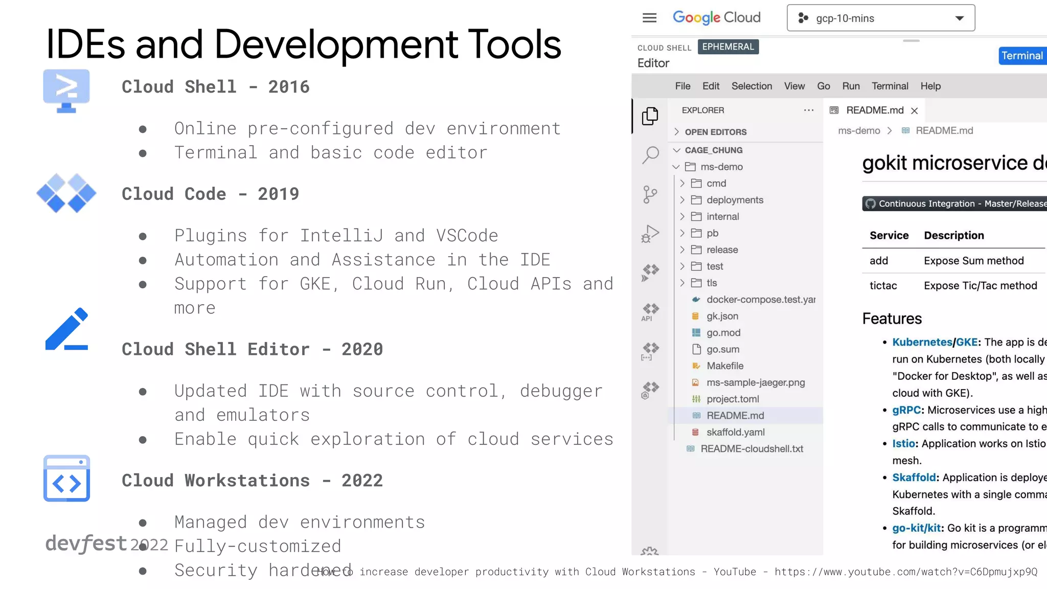Open Source Control branch icon
The height and width of the screenshot is (589, 1047).
click(x=650, y=194)
